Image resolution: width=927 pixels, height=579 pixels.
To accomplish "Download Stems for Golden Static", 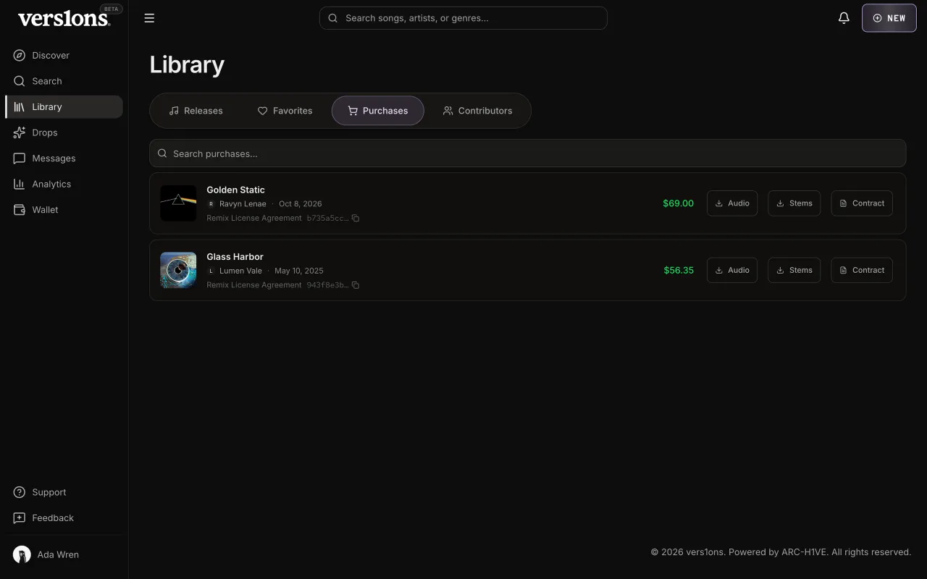I will (x=794, y=203).
